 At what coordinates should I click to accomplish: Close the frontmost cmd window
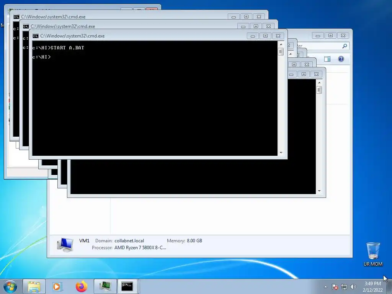pyautogui.click(x=278, y=36)
